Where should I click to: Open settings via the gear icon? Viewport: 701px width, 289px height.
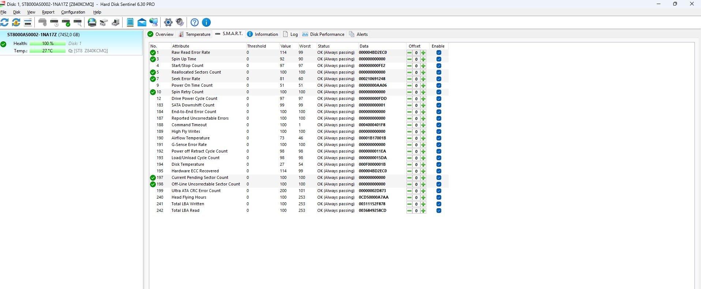(x=168, y=22)
